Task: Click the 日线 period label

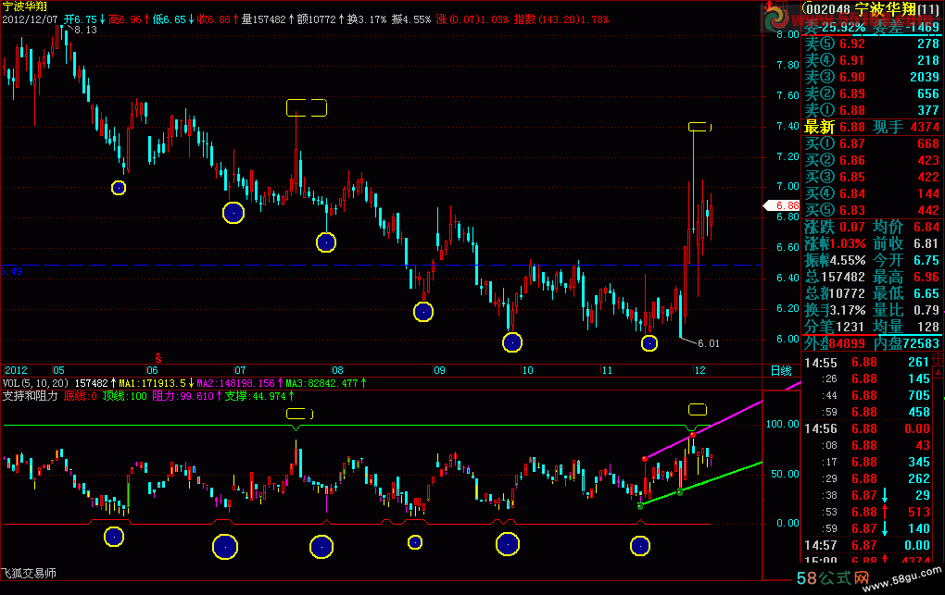Action: coord(781,370)
